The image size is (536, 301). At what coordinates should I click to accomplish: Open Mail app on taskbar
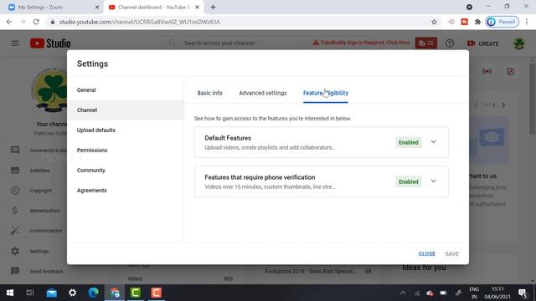click(x=52, y=293)
